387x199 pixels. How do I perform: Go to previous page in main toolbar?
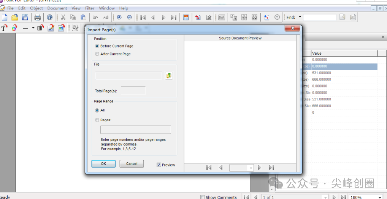pyautogui.click(x=153, y=17)
